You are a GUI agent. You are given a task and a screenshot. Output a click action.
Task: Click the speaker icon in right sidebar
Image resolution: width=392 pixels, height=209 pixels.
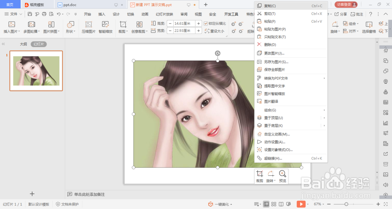point(385,185)
